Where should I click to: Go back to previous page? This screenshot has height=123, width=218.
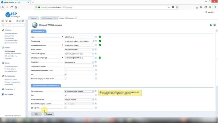click(3, 7)
